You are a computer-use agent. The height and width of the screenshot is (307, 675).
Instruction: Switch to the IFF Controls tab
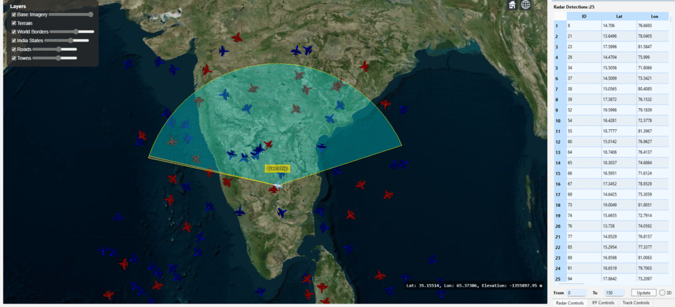[x=603, y=302]
